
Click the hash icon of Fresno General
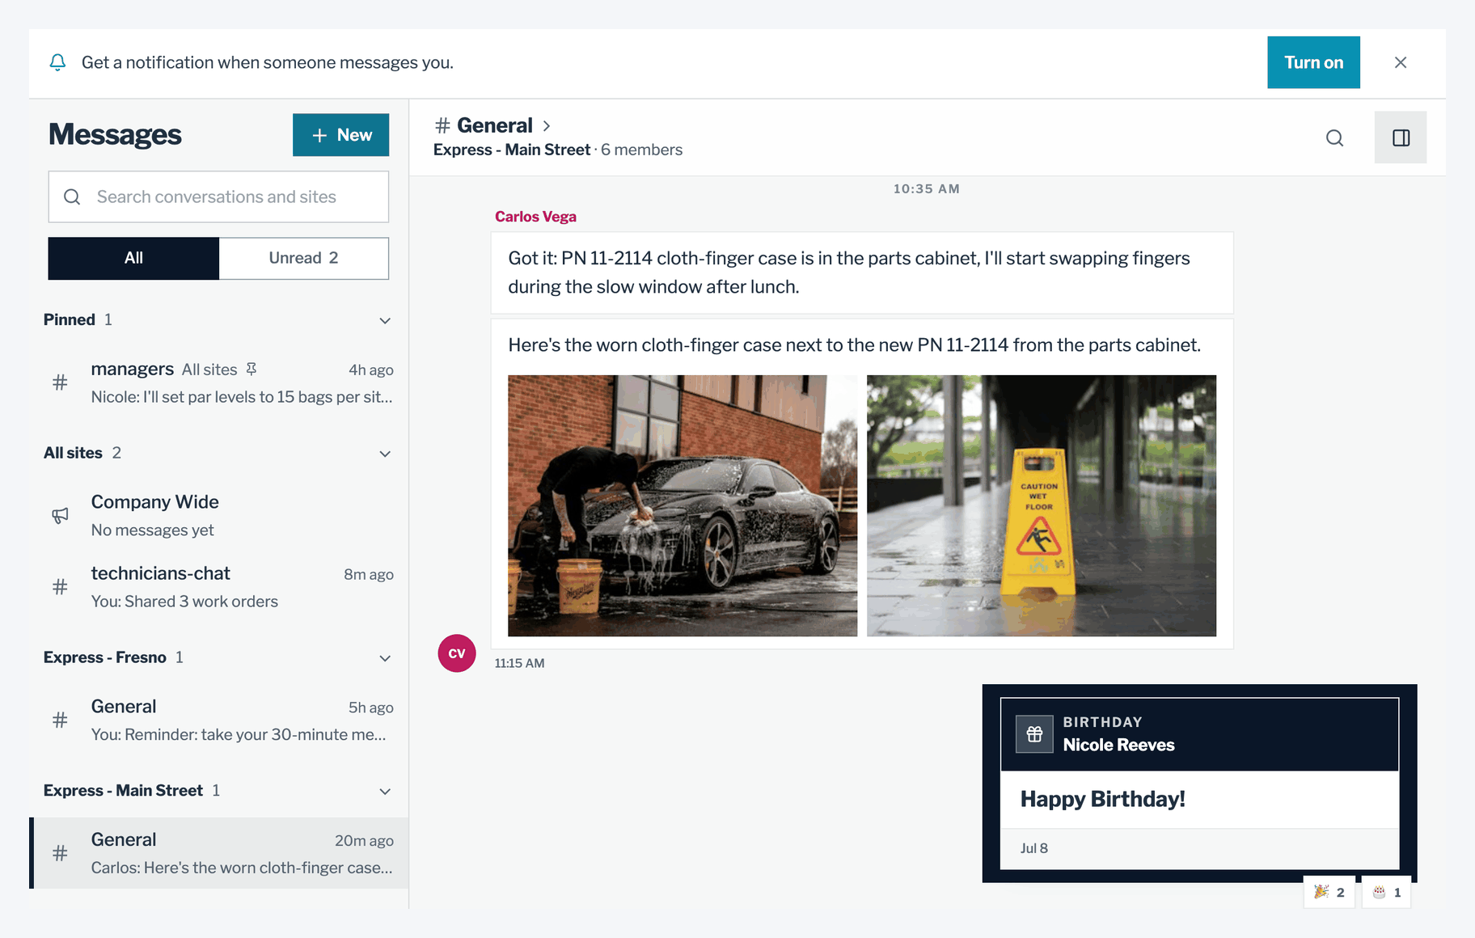pos(60,720)
